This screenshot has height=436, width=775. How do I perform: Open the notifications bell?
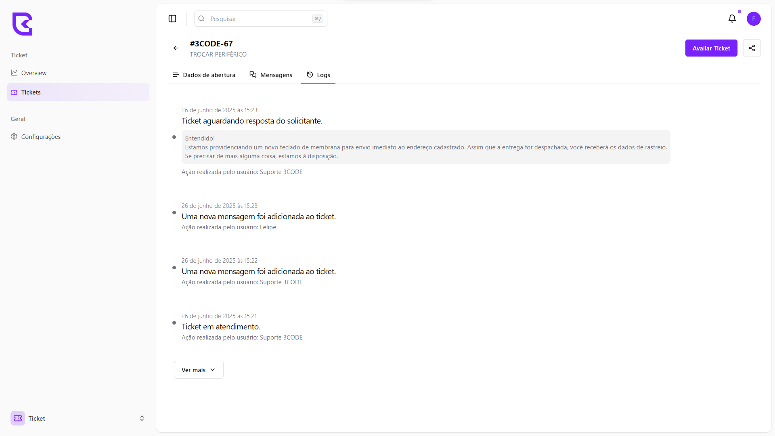(732, 19)
